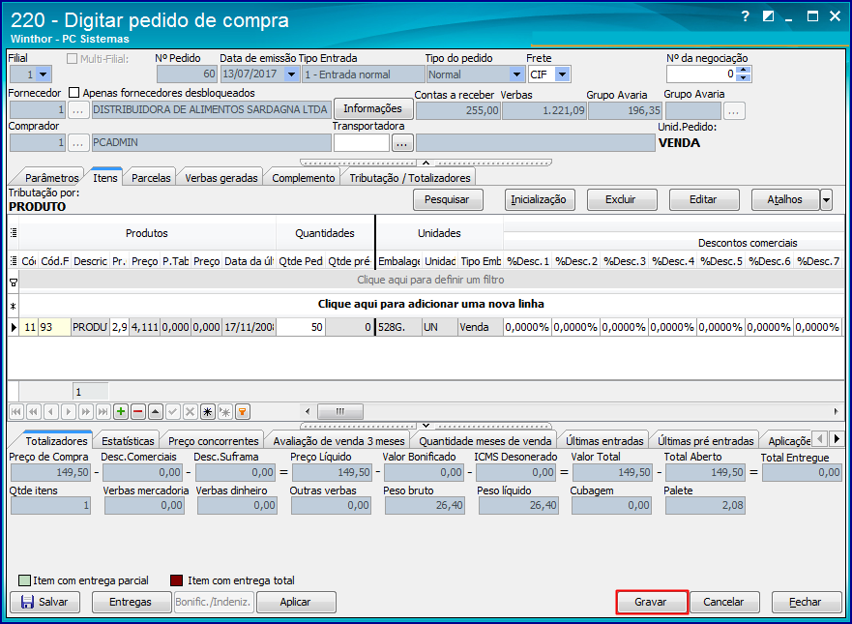Click the up-triangle edit record icon

coord(155,411)
